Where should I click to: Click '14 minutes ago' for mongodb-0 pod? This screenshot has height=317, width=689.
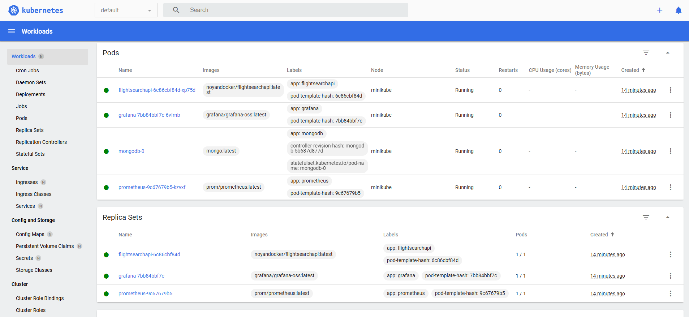click(639, 151)
